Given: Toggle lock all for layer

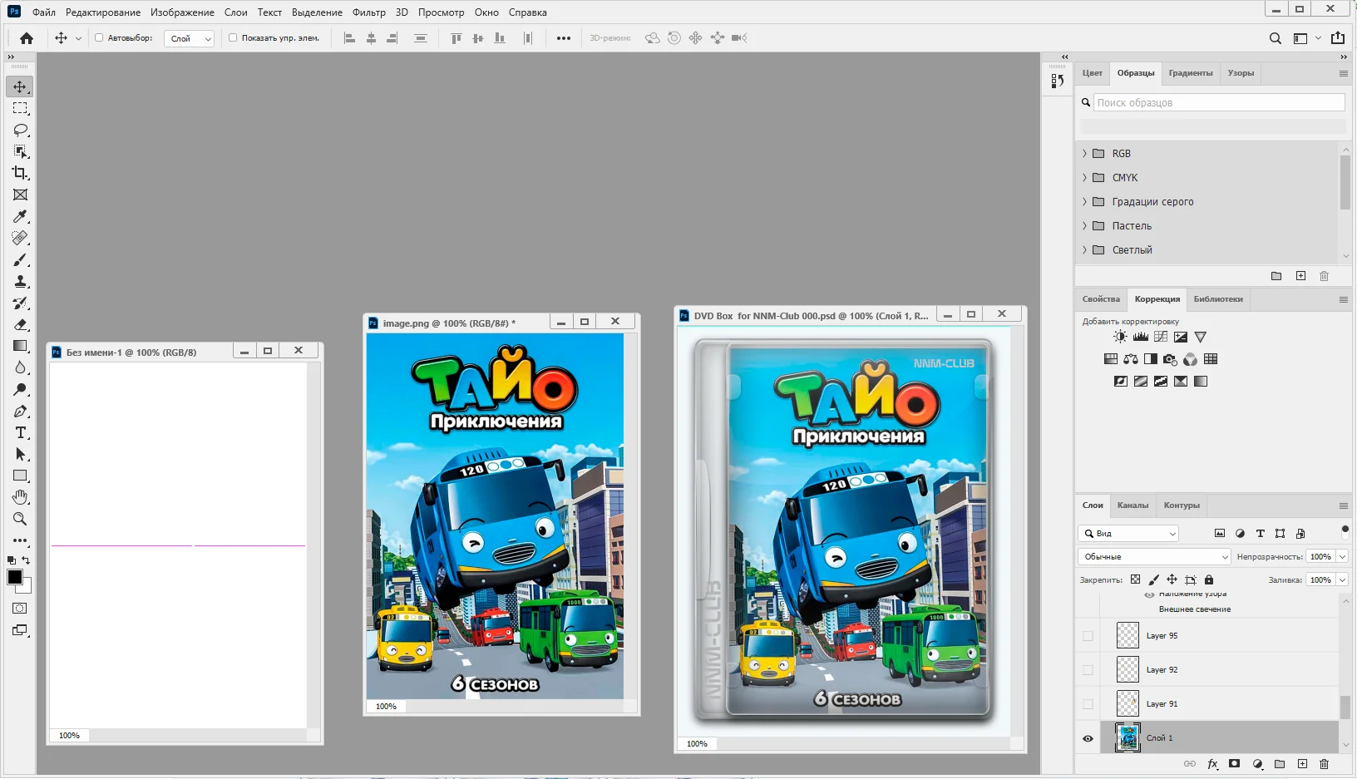Looking at the screenshot, I should point(1209,579).
